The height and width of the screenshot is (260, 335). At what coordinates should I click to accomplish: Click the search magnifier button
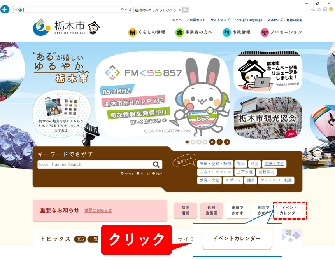point(156,164)
